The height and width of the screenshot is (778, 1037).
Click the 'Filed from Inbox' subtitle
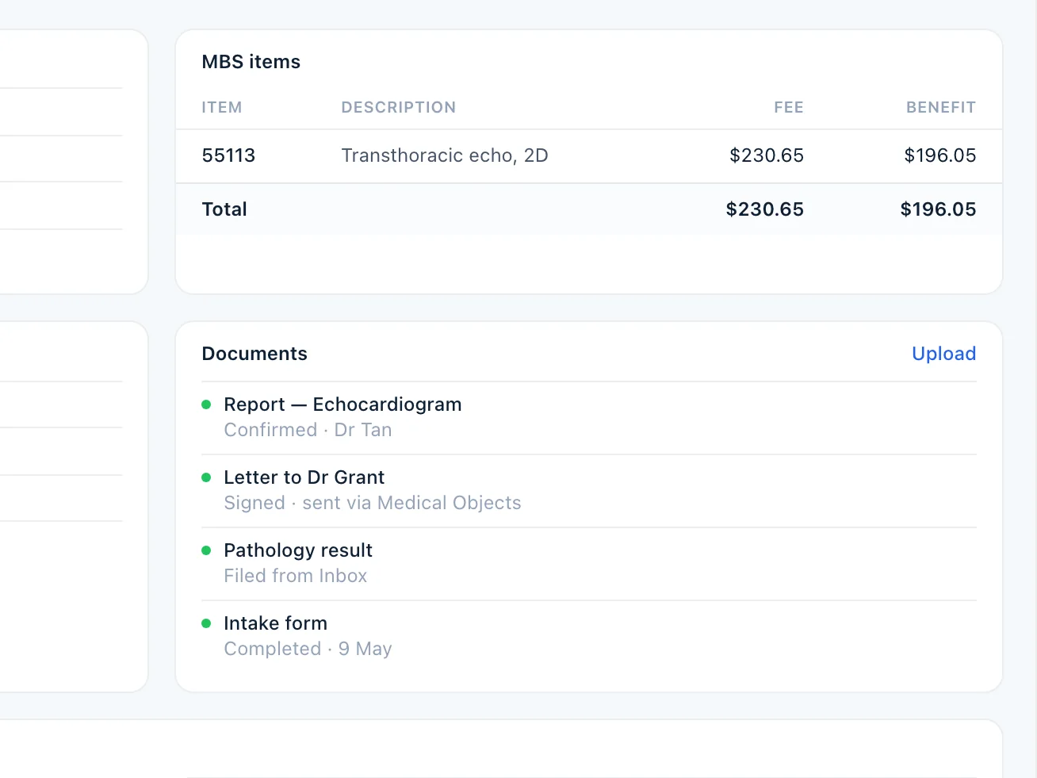[296, 576]
